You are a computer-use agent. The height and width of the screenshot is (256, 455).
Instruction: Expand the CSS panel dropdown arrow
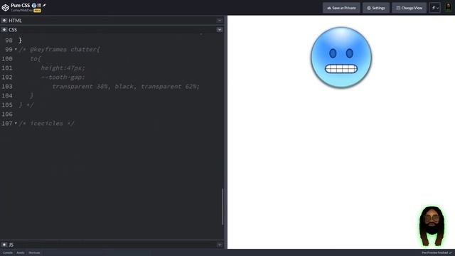click(x=220, y=30)
